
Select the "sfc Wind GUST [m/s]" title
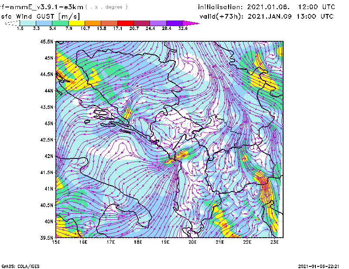pos(40,17)
